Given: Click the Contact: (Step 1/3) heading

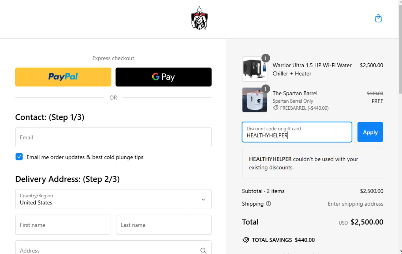Looking at the screenshot, I should coord(50,117).
